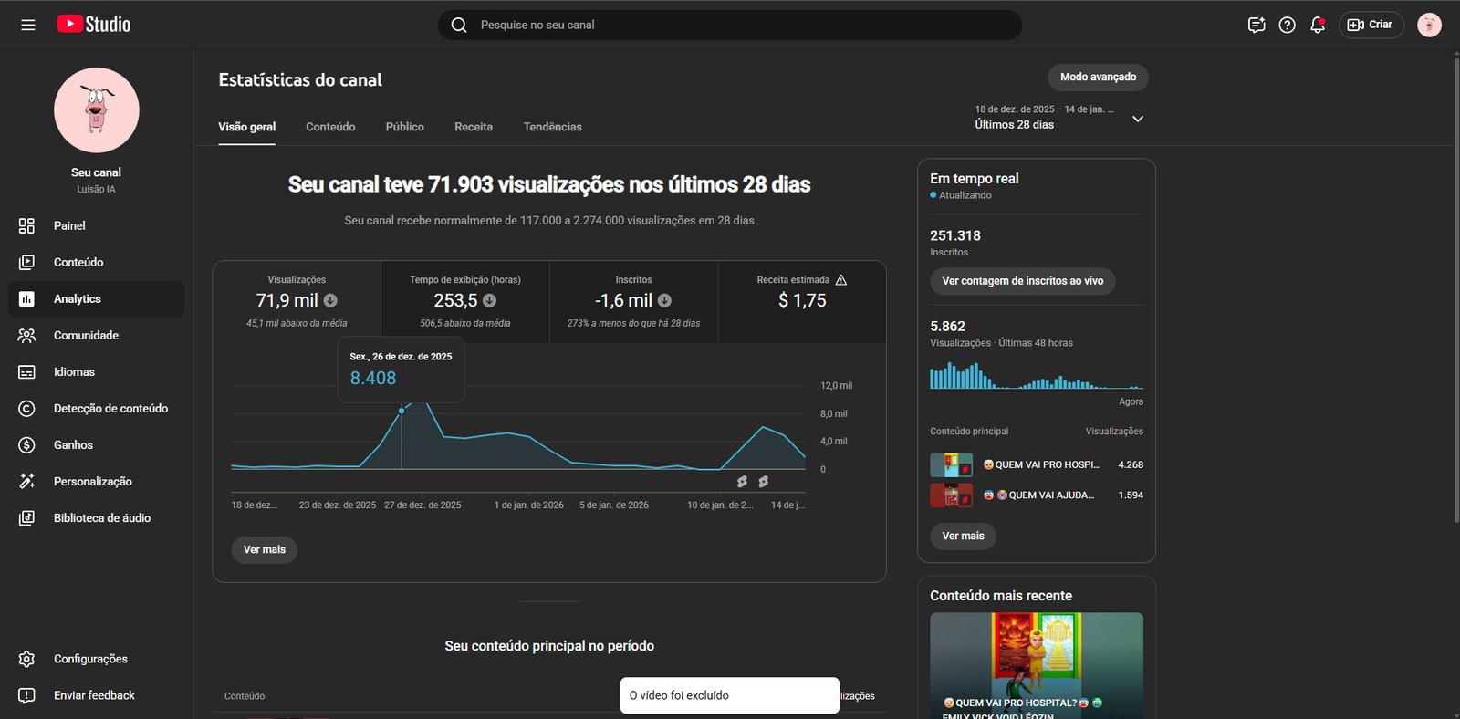Click the down arrow next to 253,5

click(x=489, y=300)
